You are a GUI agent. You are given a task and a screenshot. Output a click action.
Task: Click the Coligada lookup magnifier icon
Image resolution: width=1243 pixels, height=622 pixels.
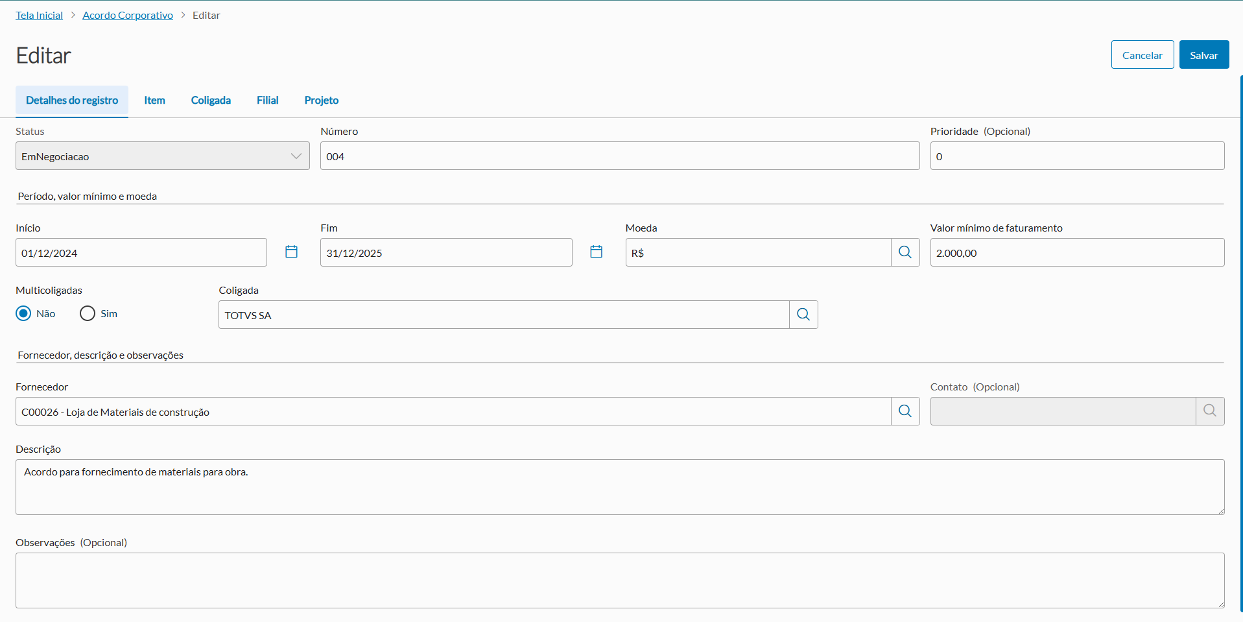tap(803, 315)
